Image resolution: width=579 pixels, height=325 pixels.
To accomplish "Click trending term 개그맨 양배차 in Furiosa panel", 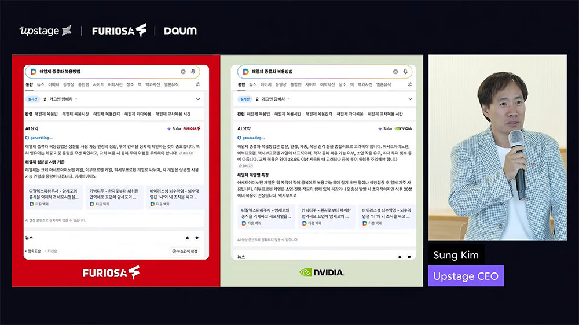I will click(x=61, y=99).
